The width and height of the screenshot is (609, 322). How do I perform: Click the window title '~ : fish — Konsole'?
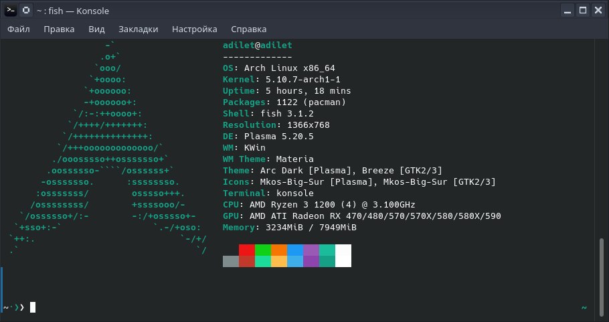tap(73, 11)
